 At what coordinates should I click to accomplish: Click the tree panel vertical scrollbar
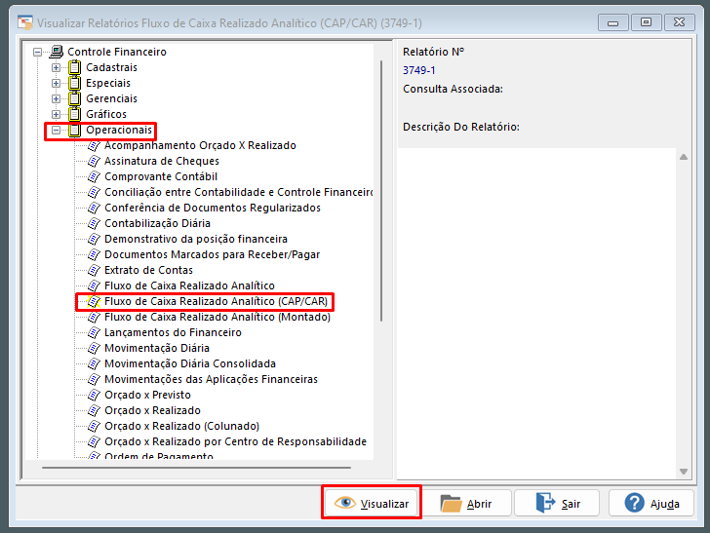381,190
